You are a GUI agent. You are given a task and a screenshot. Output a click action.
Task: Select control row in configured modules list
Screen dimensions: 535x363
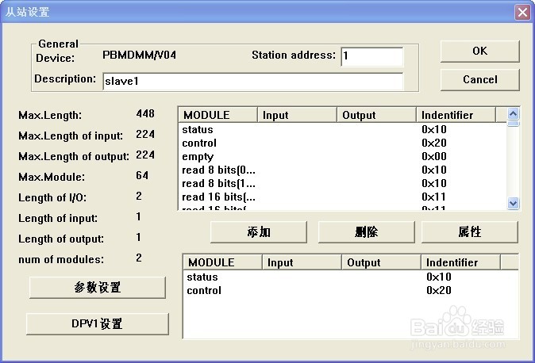350,290
